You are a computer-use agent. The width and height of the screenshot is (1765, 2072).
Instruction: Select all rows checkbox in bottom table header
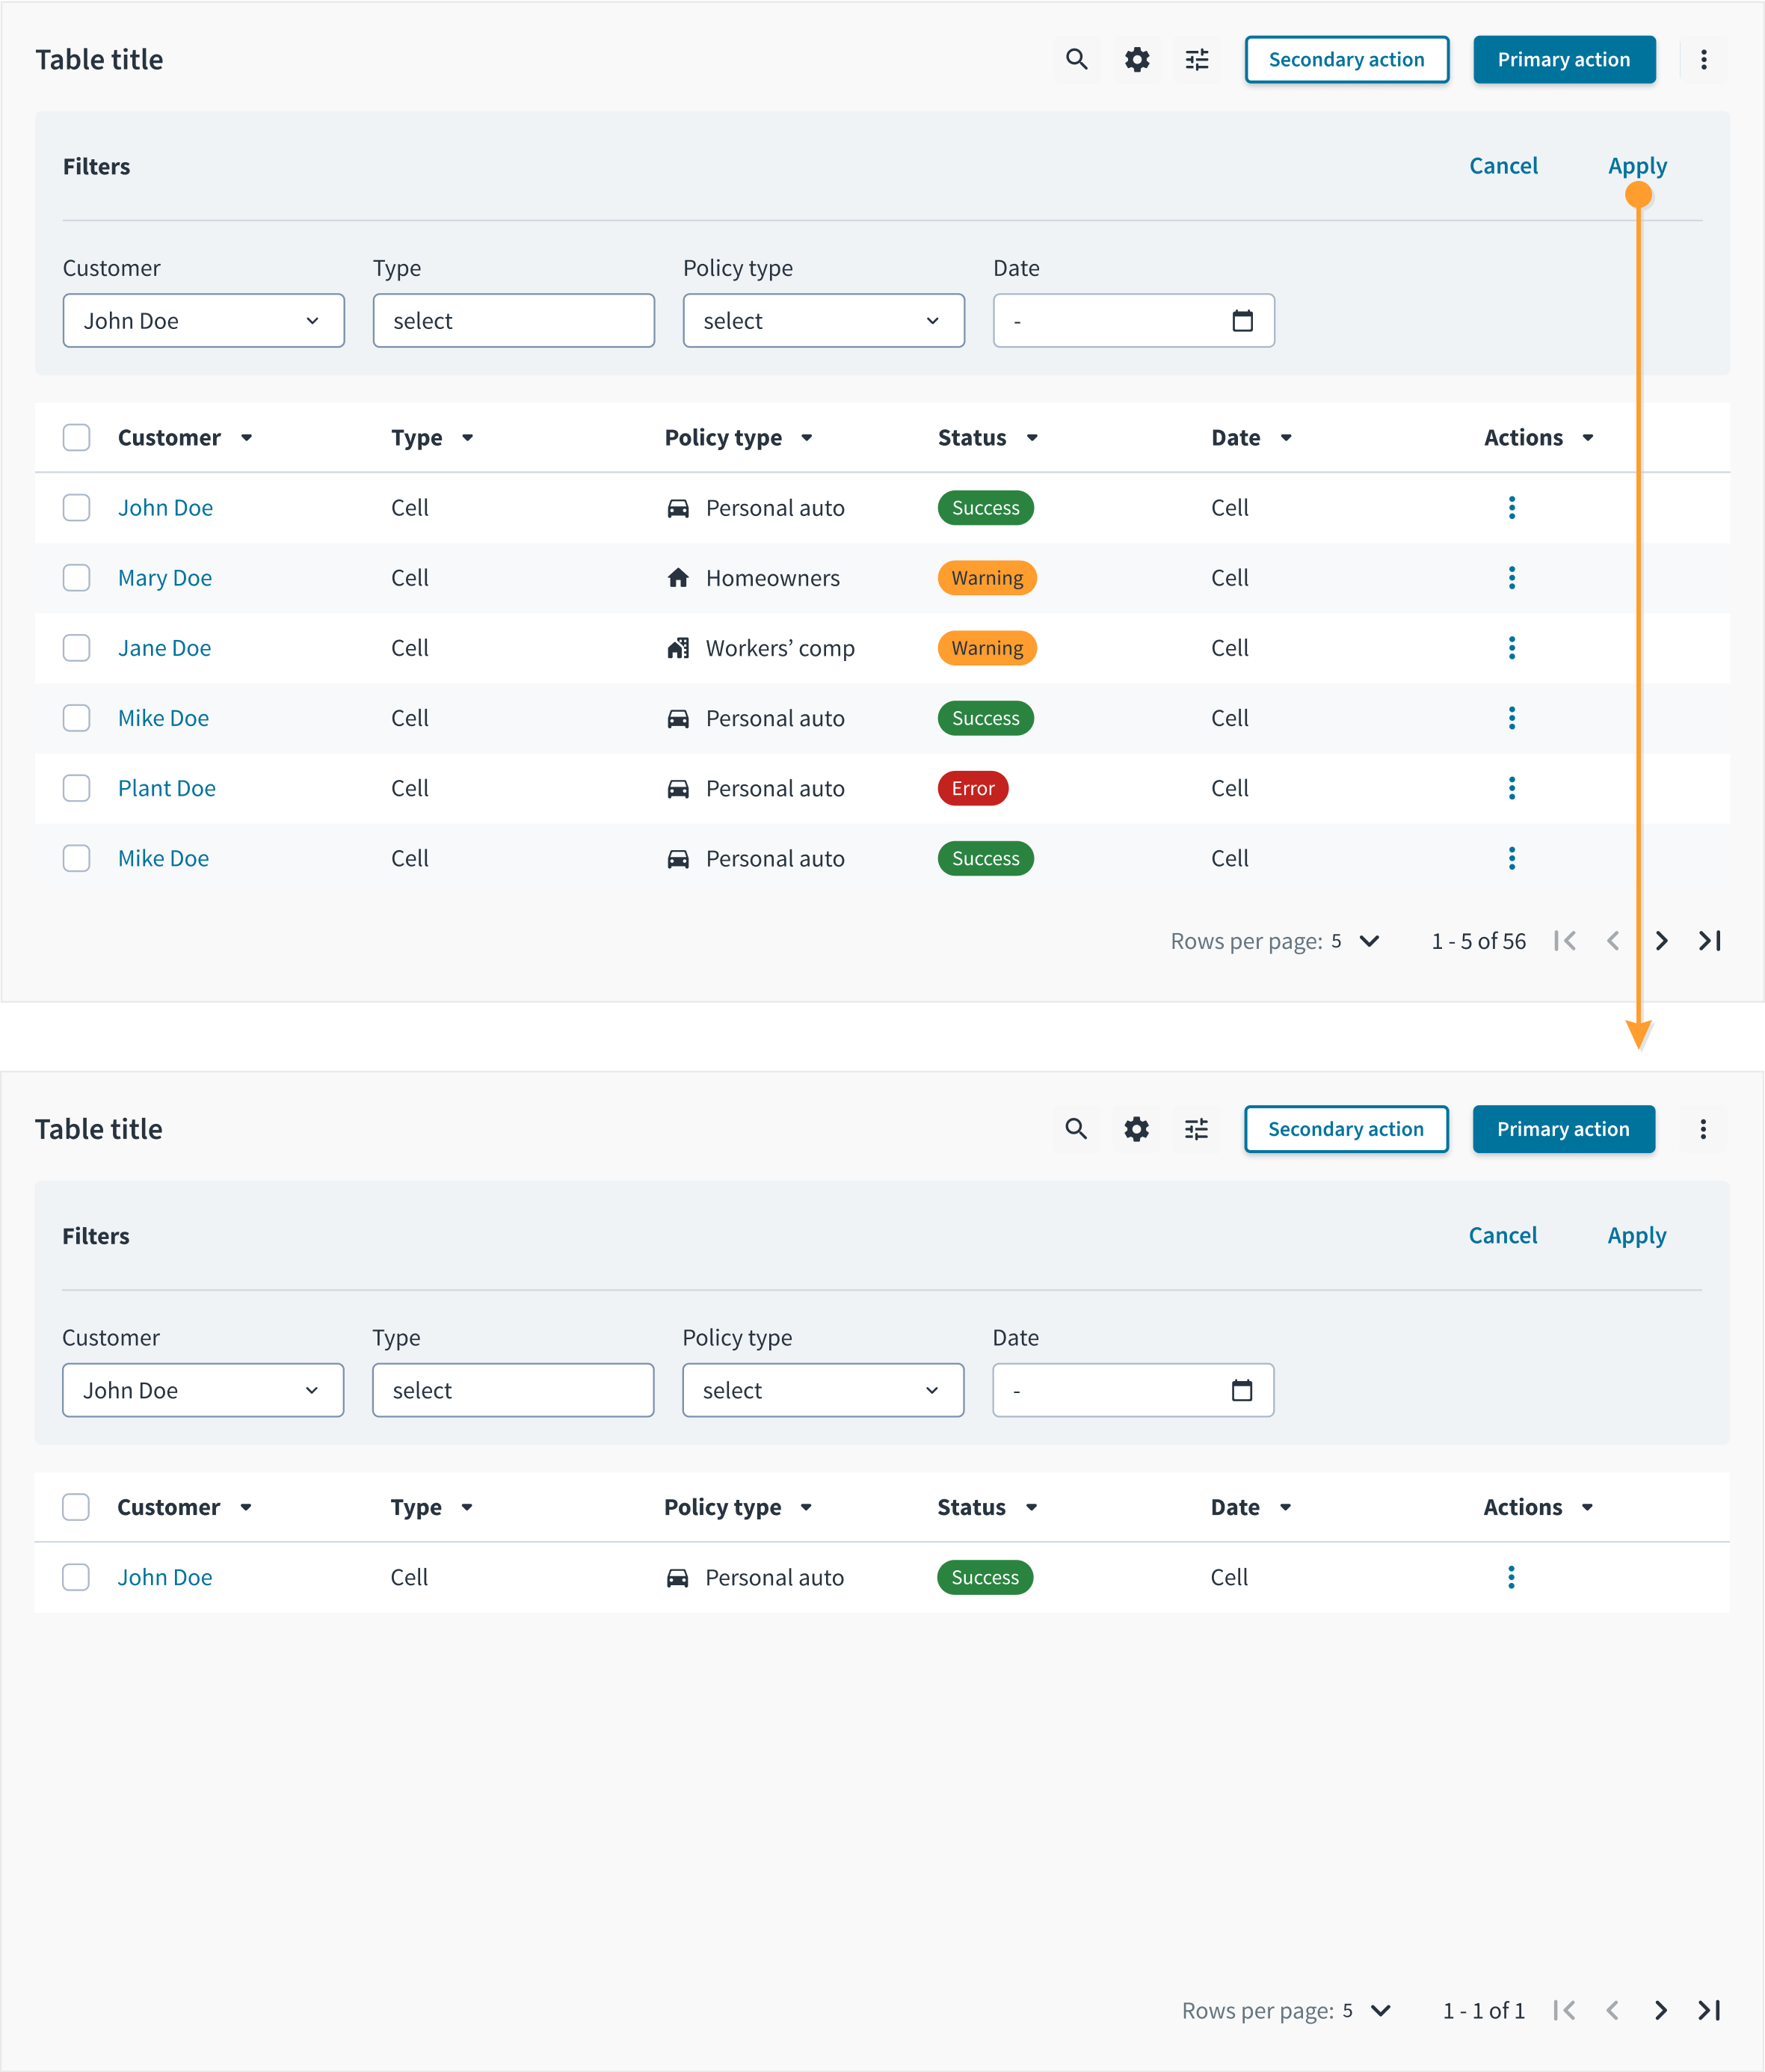76,1507
